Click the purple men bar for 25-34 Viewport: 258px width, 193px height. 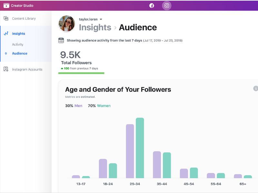[130, 151]
